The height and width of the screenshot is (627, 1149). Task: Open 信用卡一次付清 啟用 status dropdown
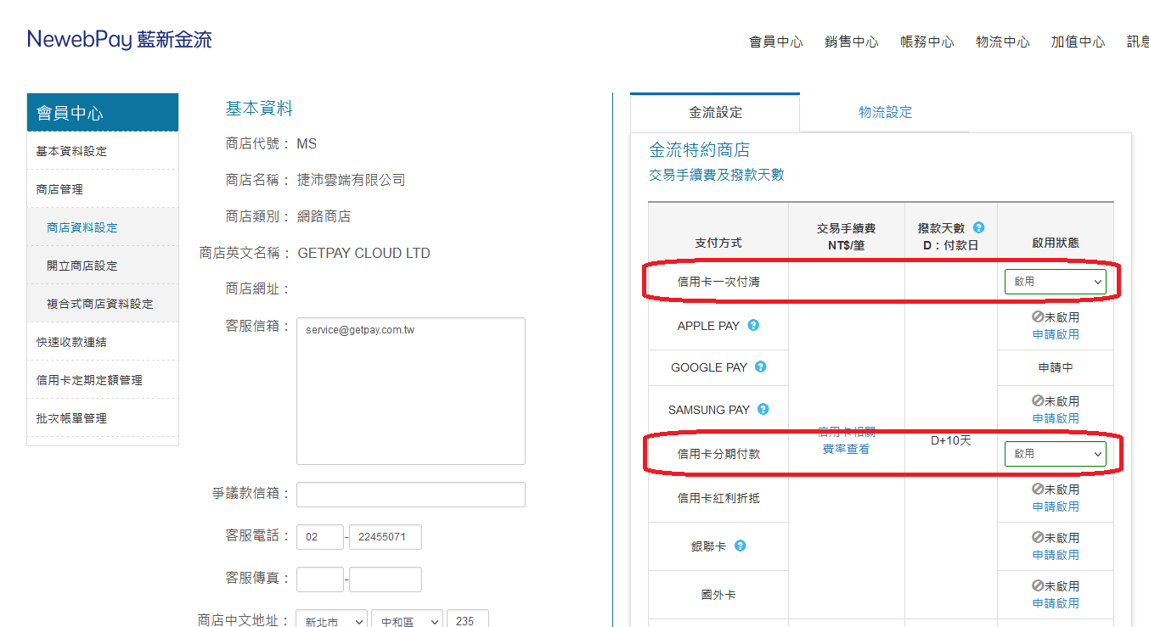tap(1055, 282)
